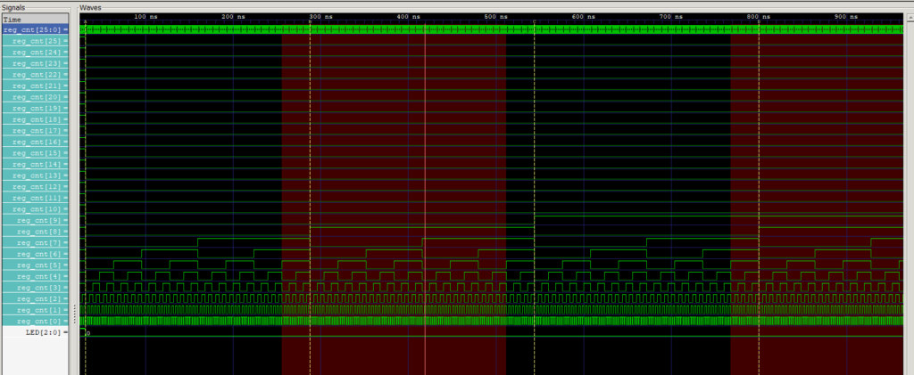Click yellow dashed marker between 500 and 600 ns
The width and height of the screenshot is (914, 375).
[x=535, y=198]
